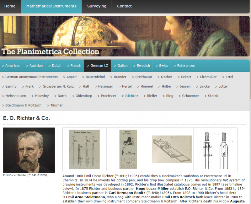Screen dimensions: 251x204
Task: Select the French category tab
Action: click(74, 66)
